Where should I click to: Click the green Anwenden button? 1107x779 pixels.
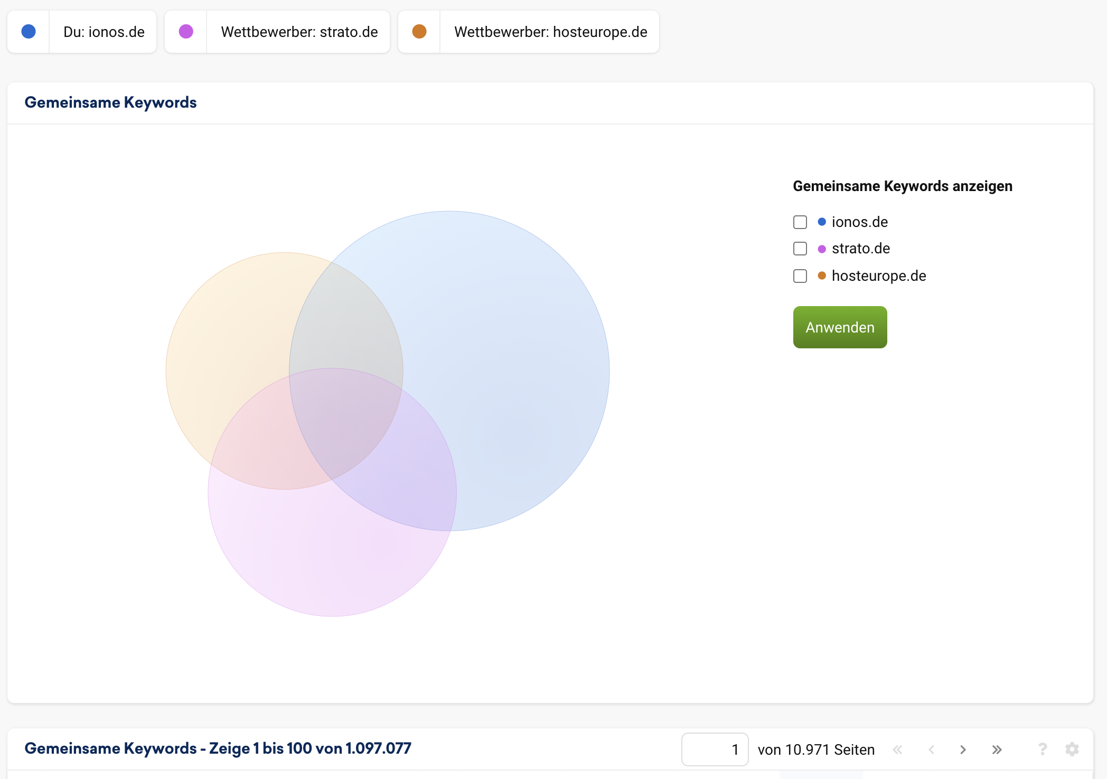point(840,327)
